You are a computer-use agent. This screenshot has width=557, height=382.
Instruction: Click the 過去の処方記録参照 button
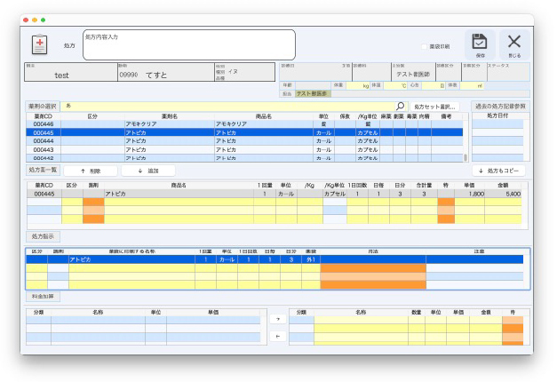click(x=498, y=106)
